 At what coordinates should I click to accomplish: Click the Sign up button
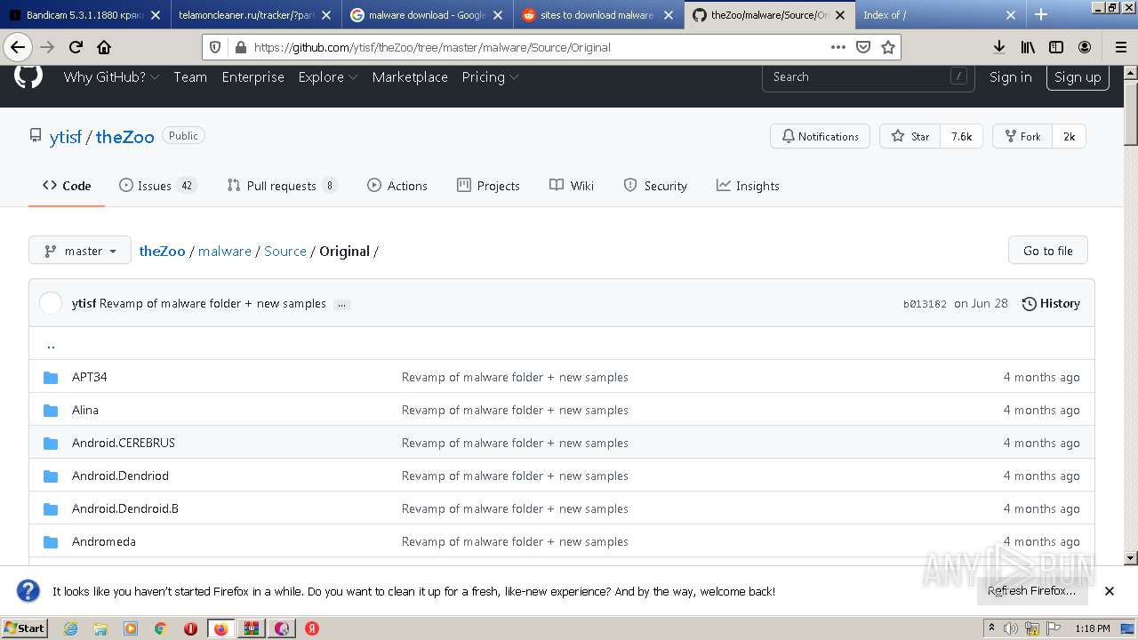pos(1078,77)
